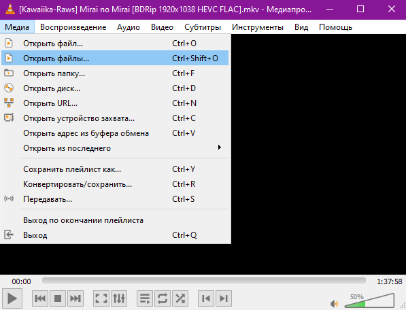Step back with previous chapter icon
The width and height of the screenshot is (406, 310).
coord(206,298)
